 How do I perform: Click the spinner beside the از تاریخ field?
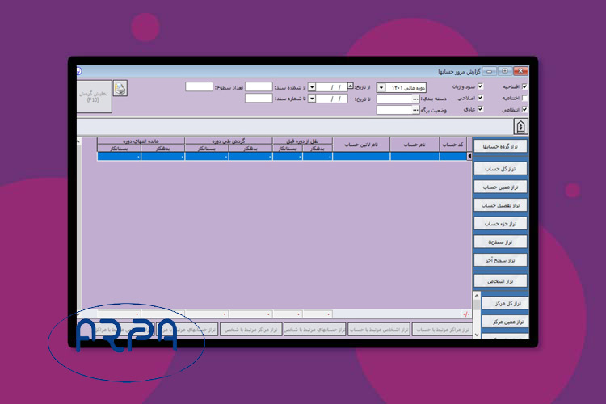(350, 86)
